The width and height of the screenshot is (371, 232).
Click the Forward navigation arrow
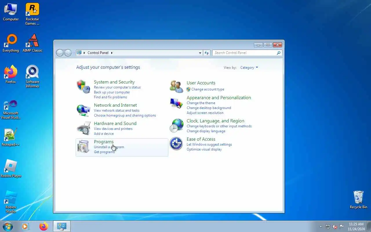click(x=68, y=53)
